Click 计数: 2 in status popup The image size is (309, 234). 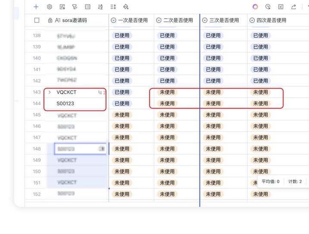coord(295,181)
